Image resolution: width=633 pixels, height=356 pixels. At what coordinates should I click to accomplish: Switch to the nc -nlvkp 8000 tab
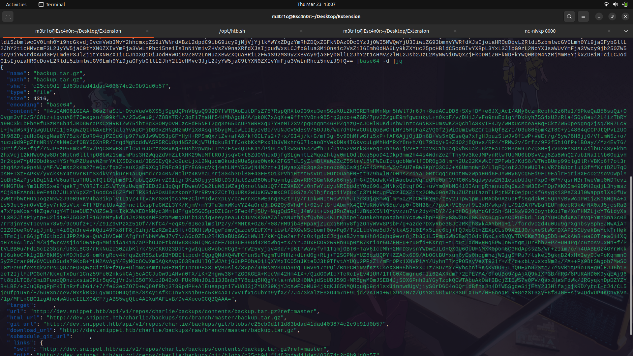[540, 31]
